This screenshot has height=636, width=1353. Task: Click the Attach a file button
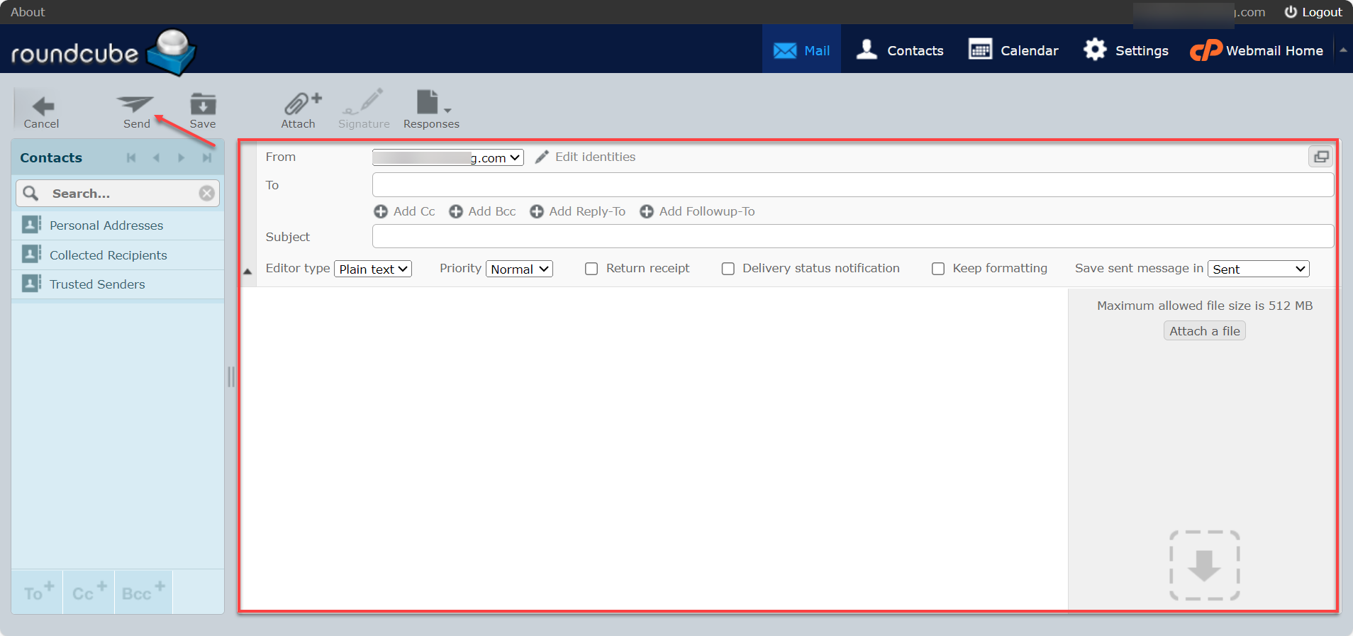click(1204, 331)
